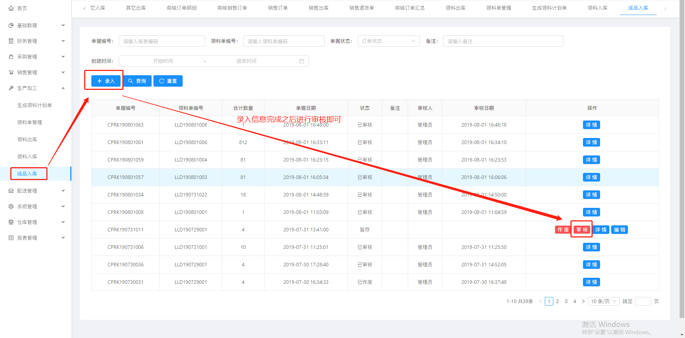685x338 pixels.
Task: Click the 结束时间 date field
Action: click(247, 61)
